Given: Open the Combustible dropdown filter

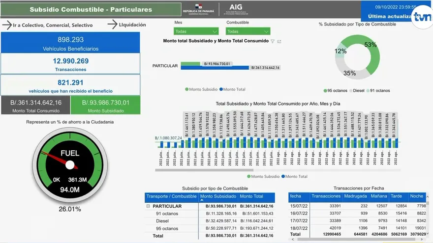Looking at the screenshot, I should tap(248, 31).
